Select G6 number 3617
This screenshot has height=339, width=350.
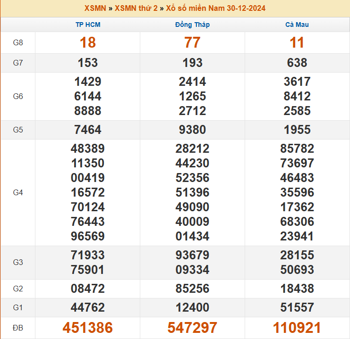pos(297,82)
